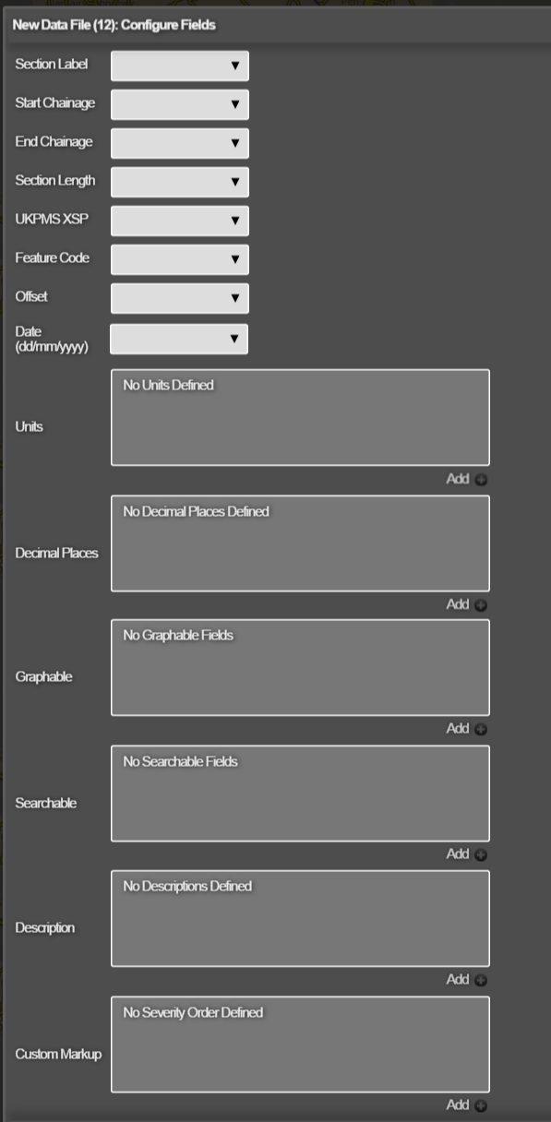Click the No Severity Order Defined area

(300, 1044)
